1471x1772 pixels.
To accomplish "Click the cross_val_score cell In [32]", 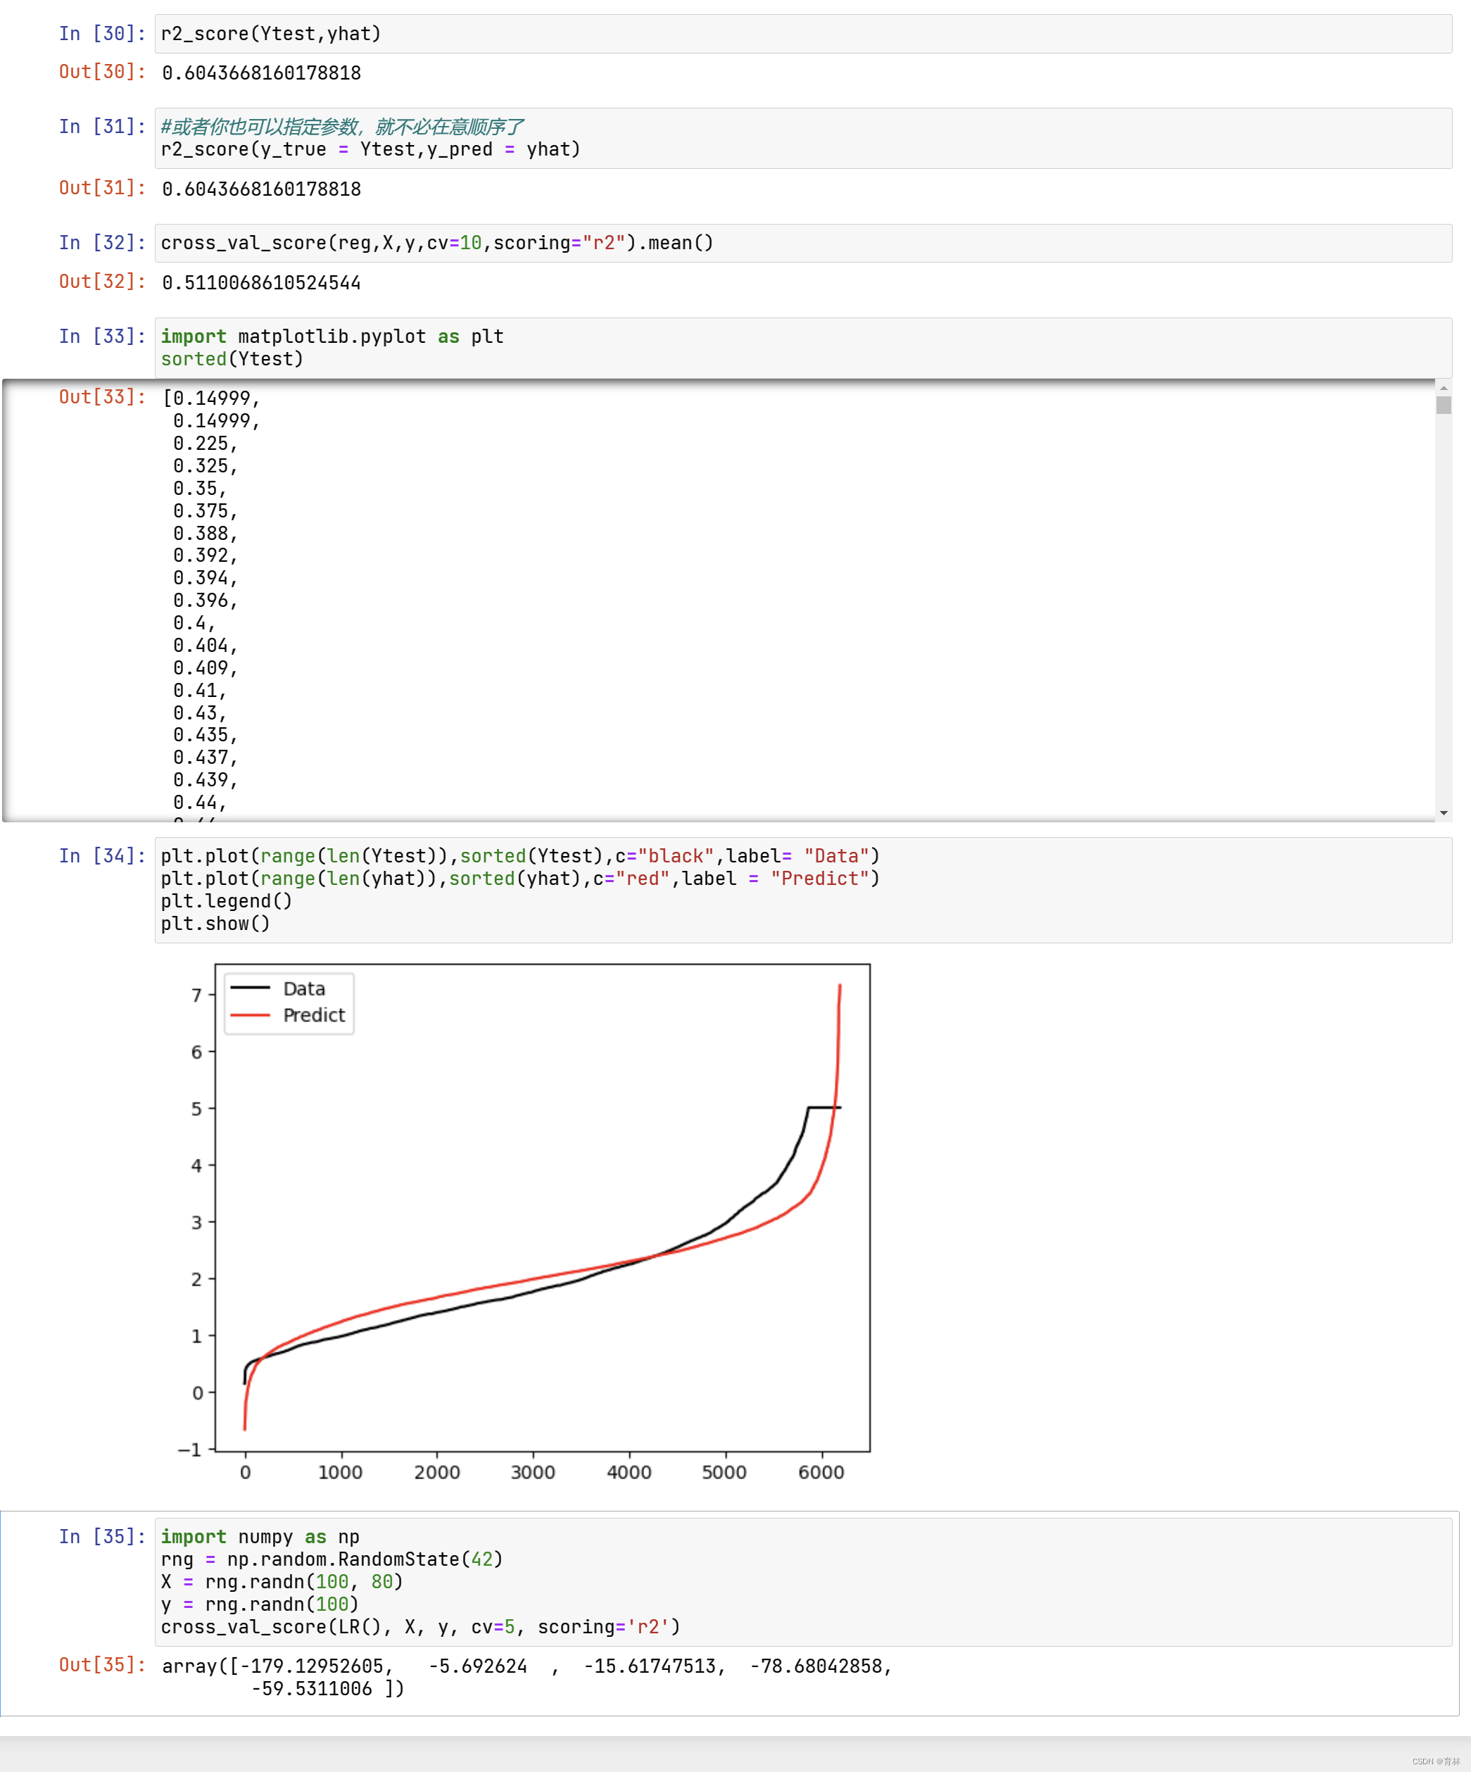I will coord(803,243).
